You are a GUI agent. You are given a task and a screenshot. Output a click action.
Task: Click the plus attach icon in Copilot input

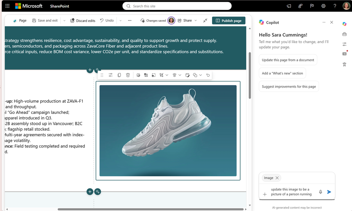tap(265, 194)
